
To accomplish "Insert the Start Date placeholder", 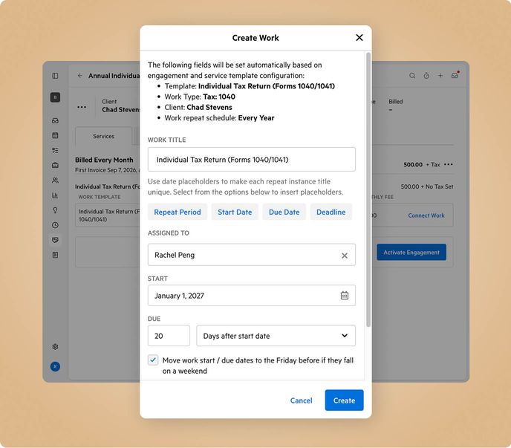I will click(x=235, y=212).
